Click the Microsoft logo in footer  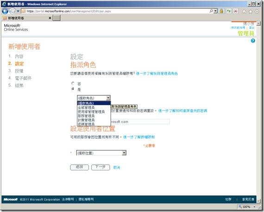tap(11, 200)
